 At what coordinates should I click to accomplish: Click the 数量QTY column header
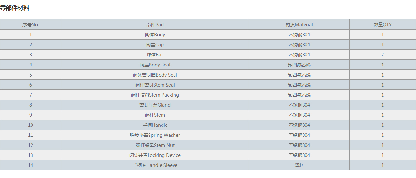click(x=383, y=25)
